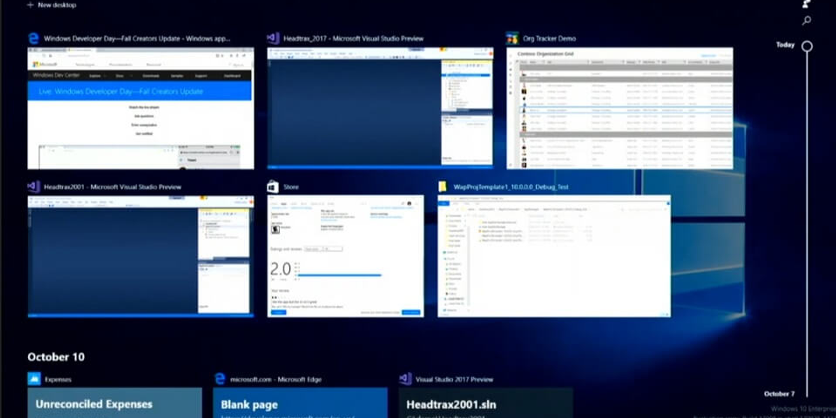
Task: Click the Microsoft logo in Edge window
Action: (x=45, y=64)
